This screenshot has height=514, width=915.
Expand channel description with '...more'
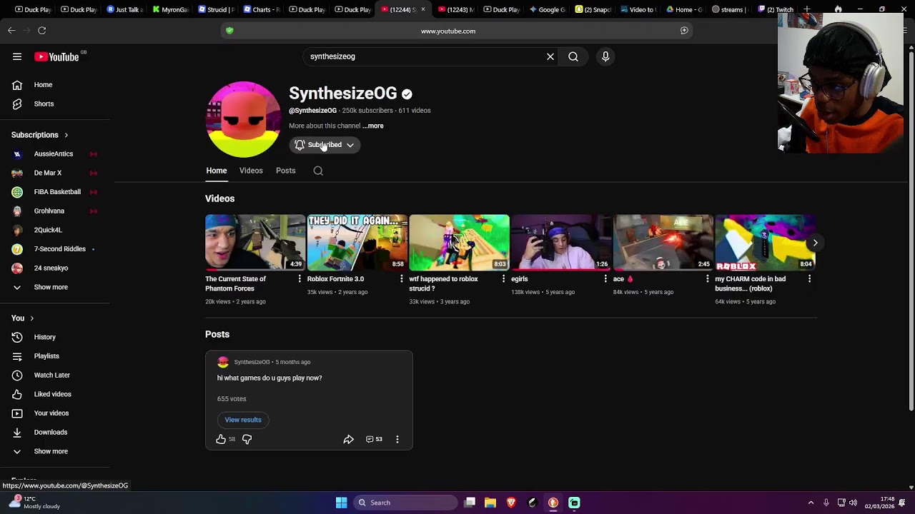click(x=373, y=126)
